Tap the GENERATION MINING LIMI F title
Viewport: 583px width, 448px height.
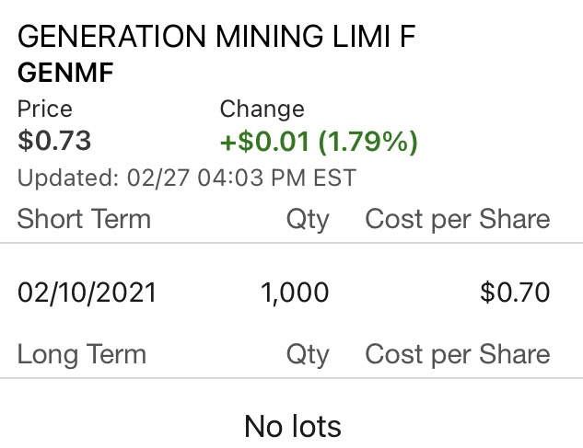[216, 37]
